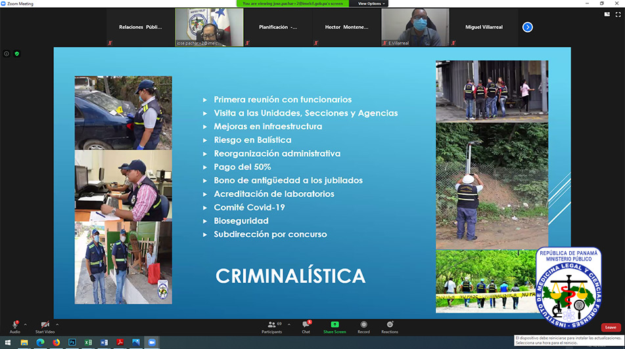
Task: Click the green Share Screen button
Action: pos(335,327)
